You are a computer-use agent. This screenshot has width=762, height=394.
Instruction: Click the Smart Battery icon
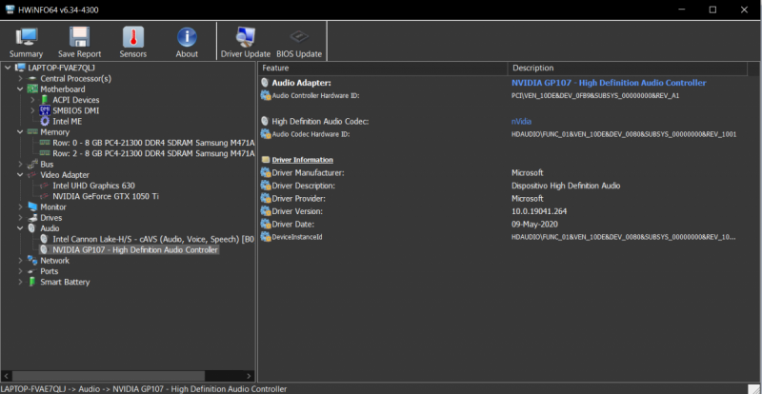pos(32,282)
